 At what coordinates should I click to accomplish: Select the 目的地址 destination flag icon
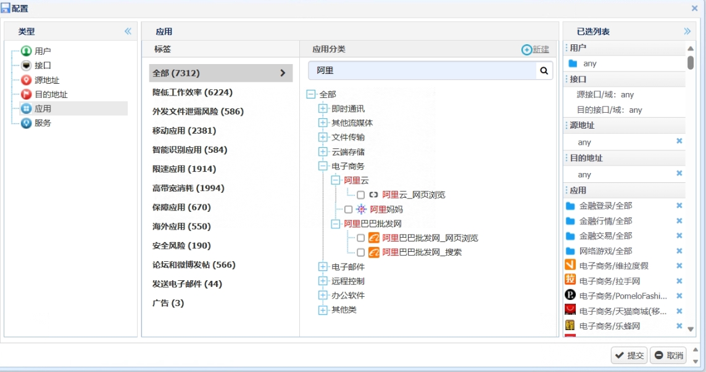[x=26, y=94]
